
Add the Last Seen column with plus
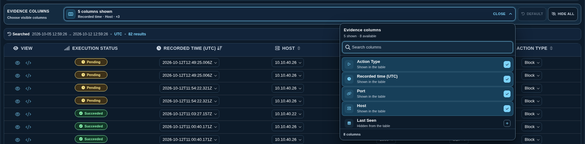coord(507,123)
